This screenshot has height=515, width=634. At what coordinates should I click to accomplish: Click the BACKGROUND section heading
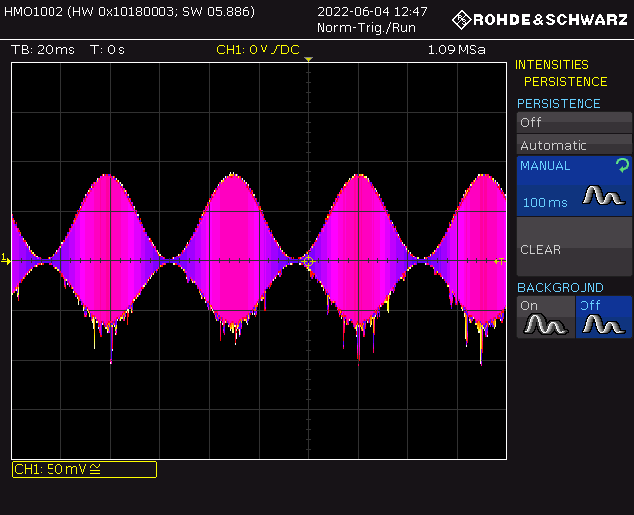point(561,288)
